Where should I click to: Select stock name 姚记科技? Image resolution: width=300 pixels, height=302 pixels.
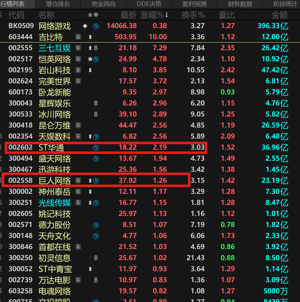pyautogui.click(x=55, y=214)
